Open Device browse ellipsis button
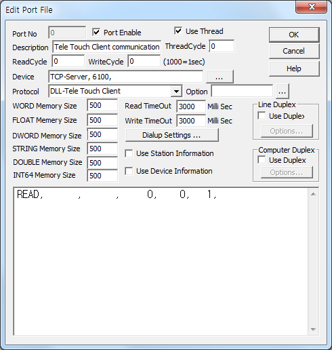Viewport: 332px width, 350px height. click(x=220, y=77)
